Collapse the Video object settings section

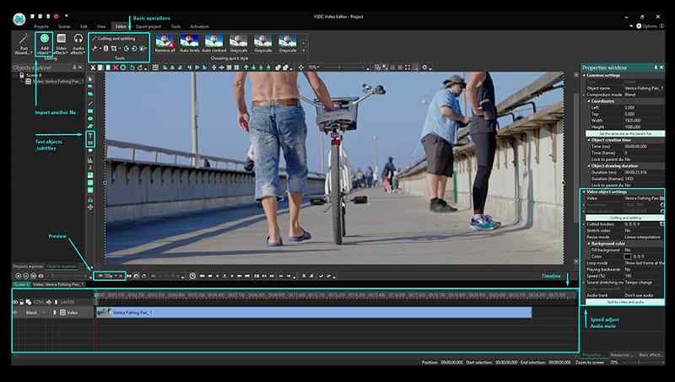[585, 191]
